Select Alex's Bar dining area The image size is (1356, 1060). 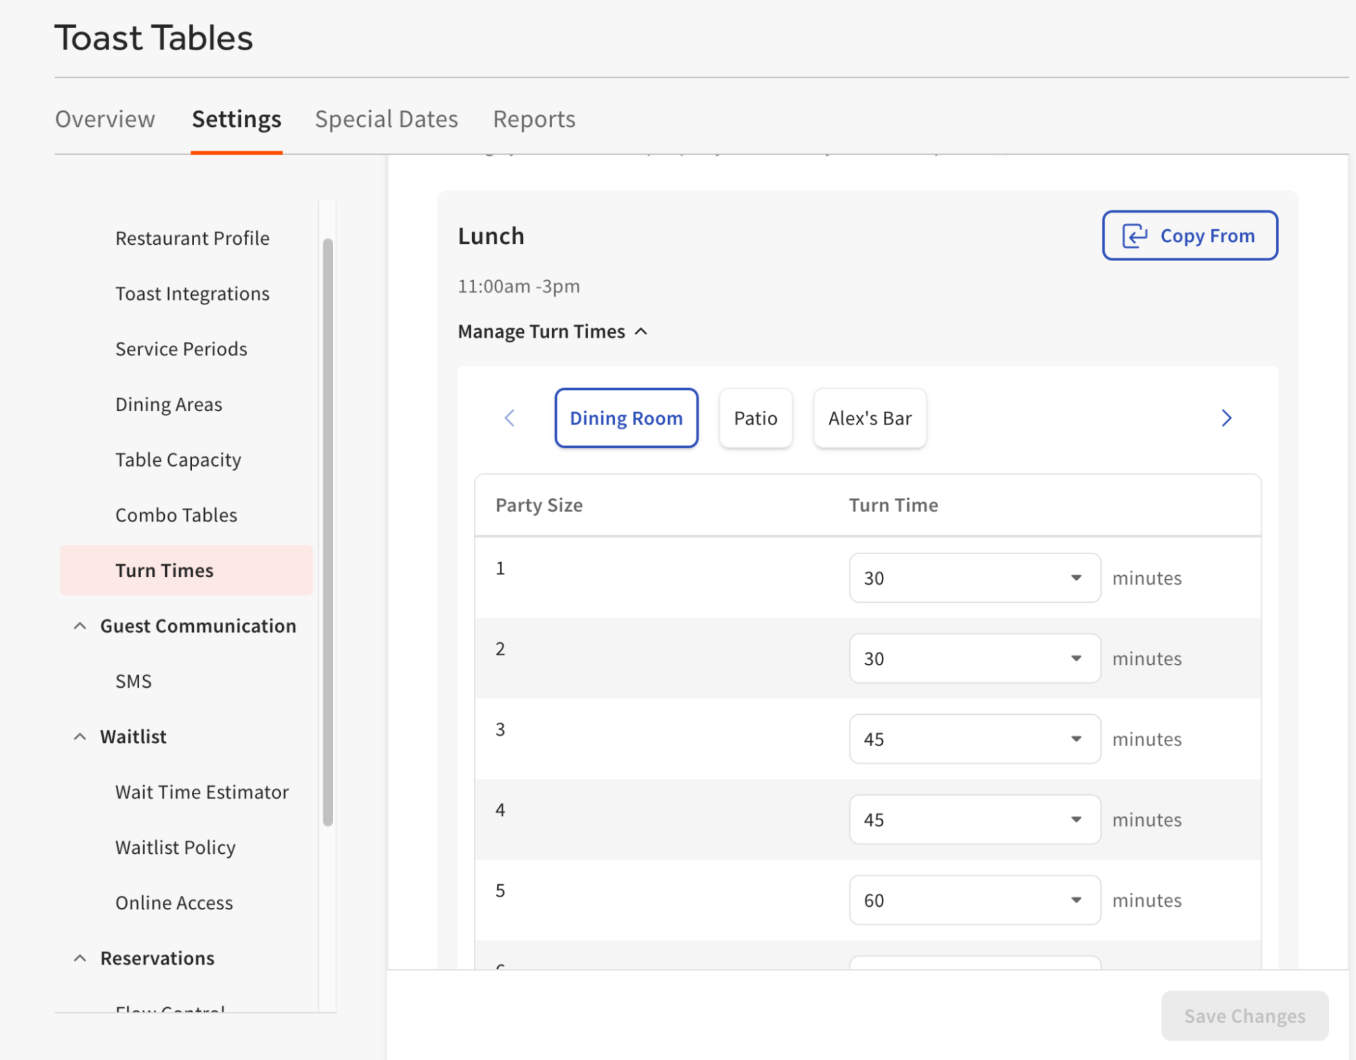pos(869,418)
